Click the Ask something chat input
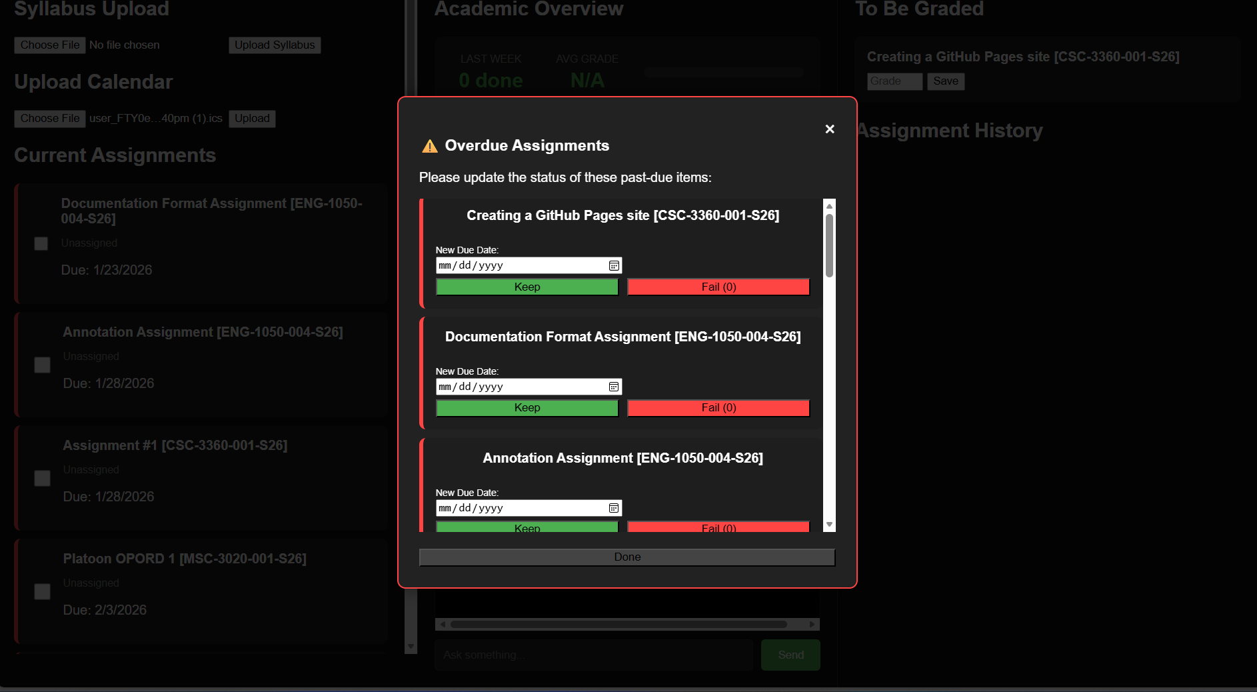 tap(594, 655)
